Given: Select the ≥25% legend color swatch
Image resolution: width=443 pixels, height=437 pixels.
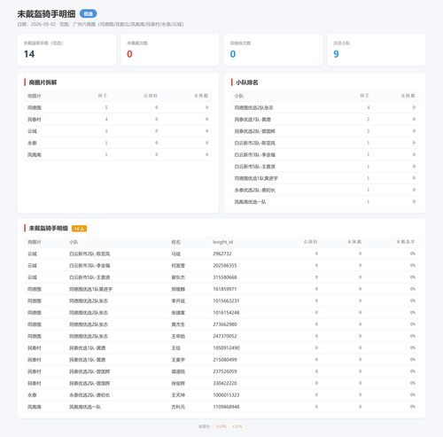Looking at the screenshot, I should 237,426.
